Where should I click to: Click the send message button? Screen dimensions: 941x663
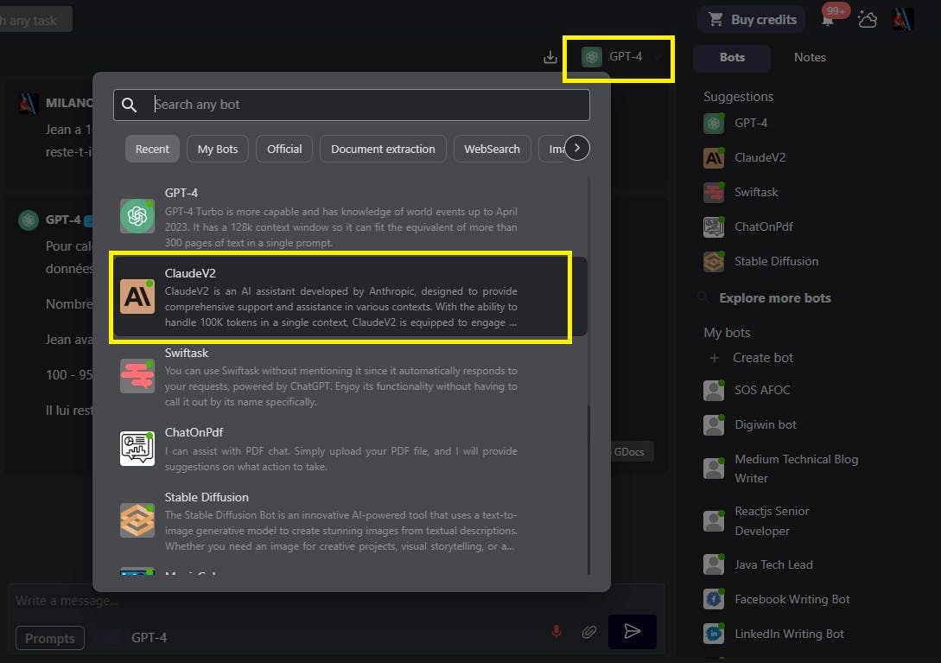[632, 631]
